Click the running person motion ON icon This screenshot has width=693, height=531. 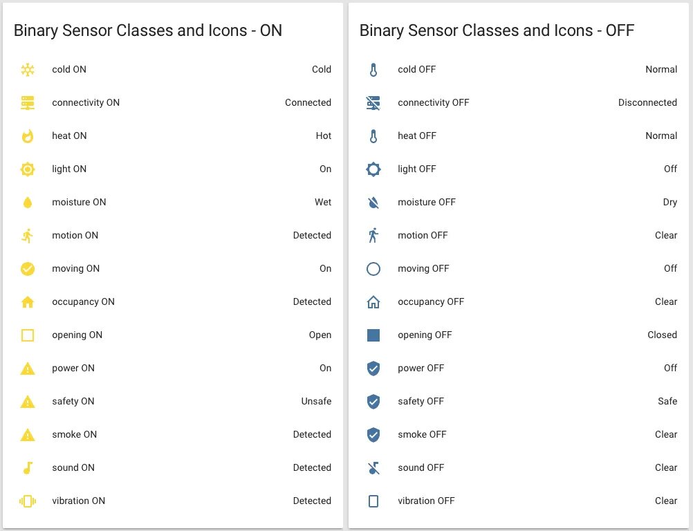28,236
